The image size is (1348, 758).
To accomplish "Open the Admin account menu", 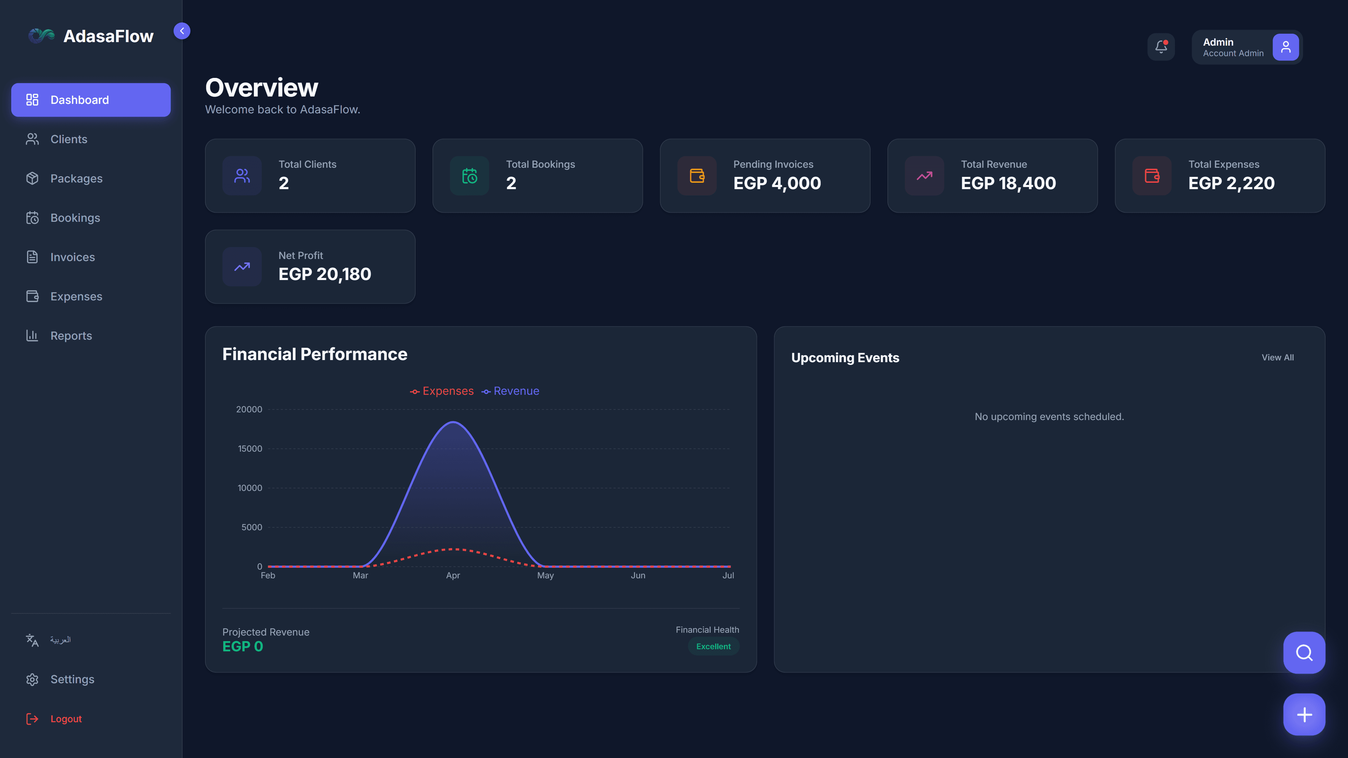I will click(x=1247, y=47).
